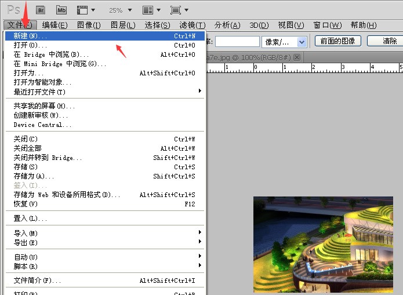The height and width of the screenshot is (295, 403).
Task: Choose 存储(S) to save
Action: click(105, 167)
